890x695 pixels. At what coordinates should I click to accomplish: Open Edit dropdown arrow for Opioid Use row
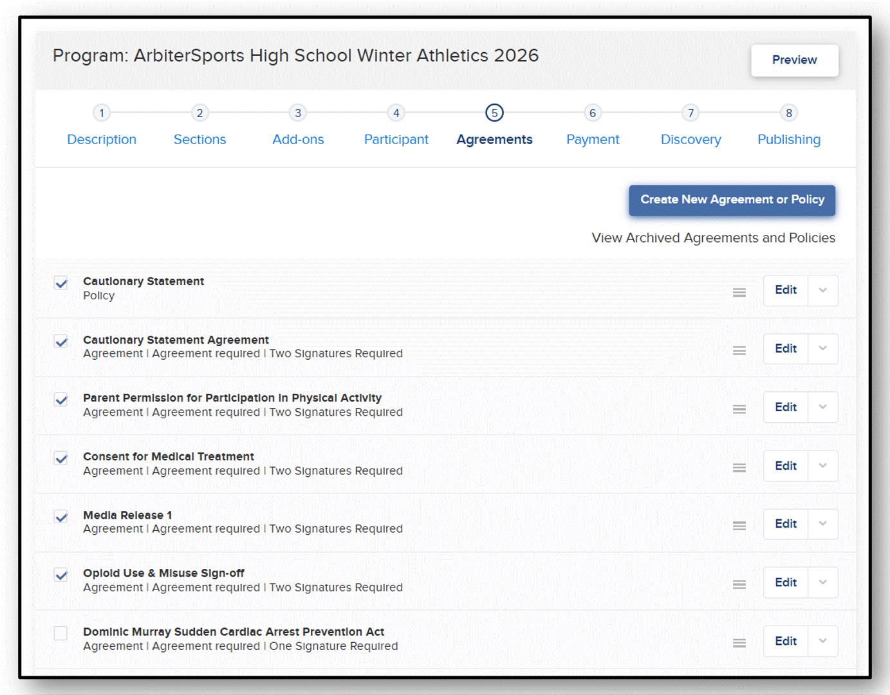point(823,582)
